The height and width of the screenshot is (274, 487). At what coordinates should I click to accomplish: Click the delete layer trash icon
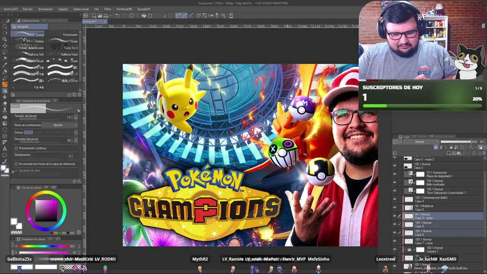pos(484,153)
